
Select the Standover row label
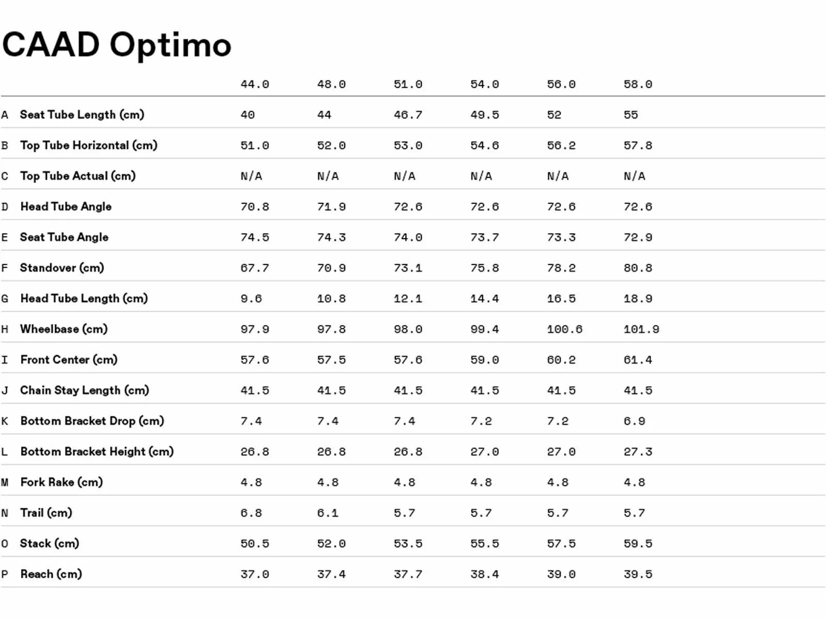pos(62,268)
